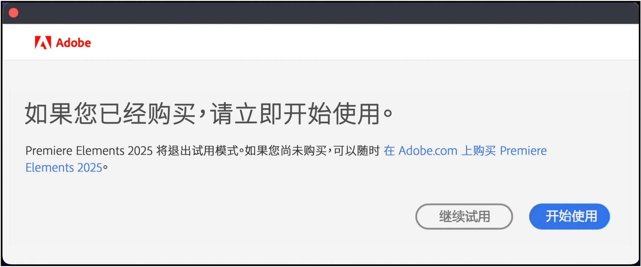
Task: Click the blue 开始使用 button
Action: pos(570,216)
